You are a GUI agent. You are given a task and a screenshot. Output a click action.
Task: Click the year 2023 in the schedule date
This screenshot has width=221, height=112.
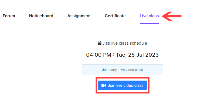[152, 55]
